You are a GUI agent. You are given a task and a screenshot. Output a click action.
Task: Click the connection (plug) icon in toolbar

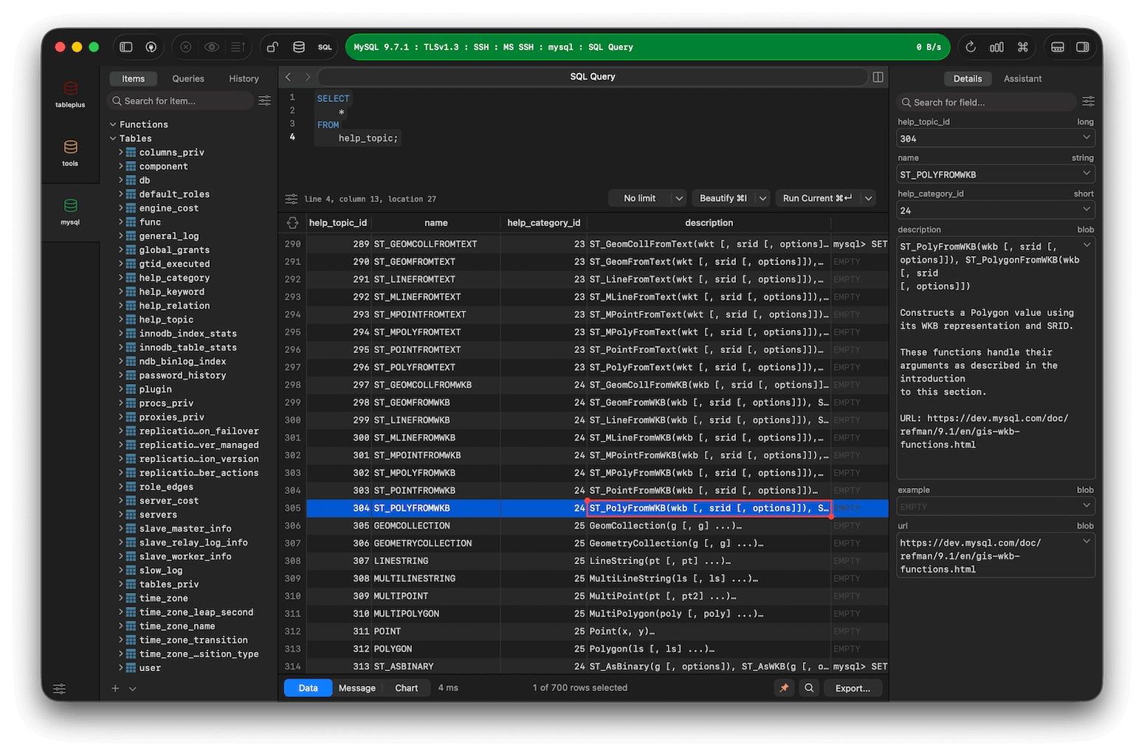[151, 47]
